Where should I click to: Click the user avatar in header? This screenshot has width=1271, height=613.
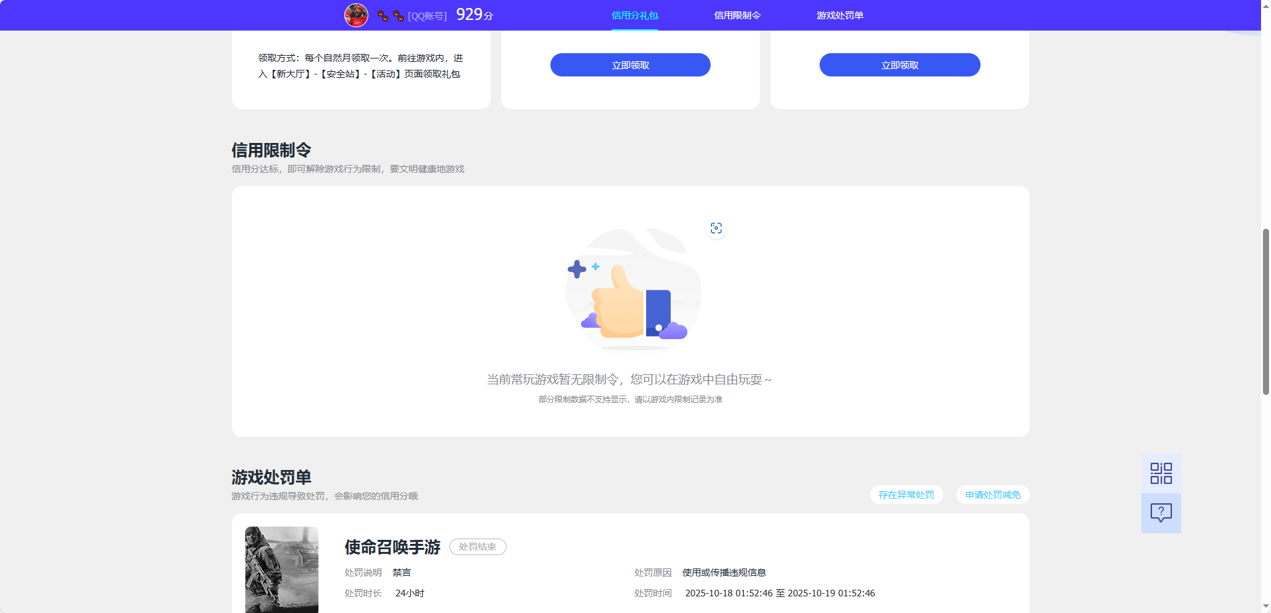356,15
